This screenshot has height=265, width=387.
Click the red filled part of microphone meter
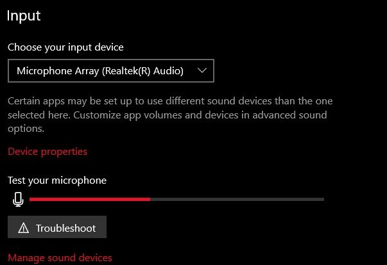pyautogui.click(x=90, y=199)
